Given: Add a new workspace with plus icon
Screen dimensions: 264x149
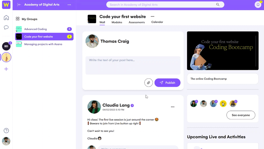Looking at the screenshot, I should pos(6,69).
